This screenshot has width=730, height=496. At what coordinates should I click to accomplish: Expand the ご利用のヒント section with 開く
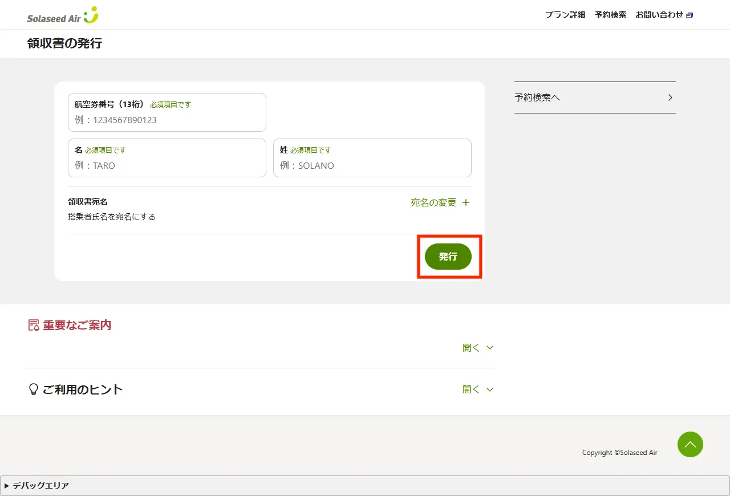tap(477, 389)
